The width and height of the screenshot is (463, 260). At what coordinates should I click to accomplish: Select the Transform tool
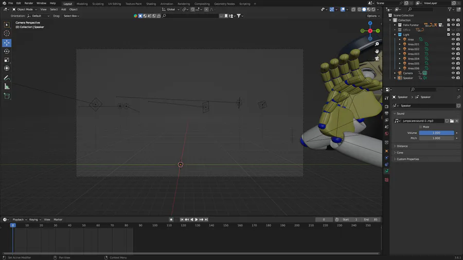click(7, 68)
